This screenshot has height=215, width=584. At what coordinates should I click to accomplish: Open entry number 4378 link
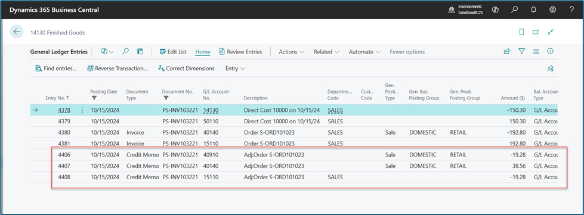64,110
